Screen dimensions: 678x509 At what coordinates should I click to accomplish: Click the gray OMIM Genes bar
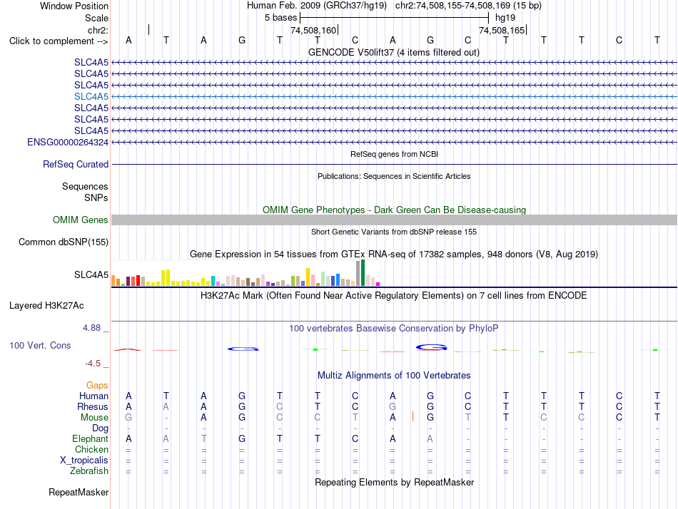[394, 220]
